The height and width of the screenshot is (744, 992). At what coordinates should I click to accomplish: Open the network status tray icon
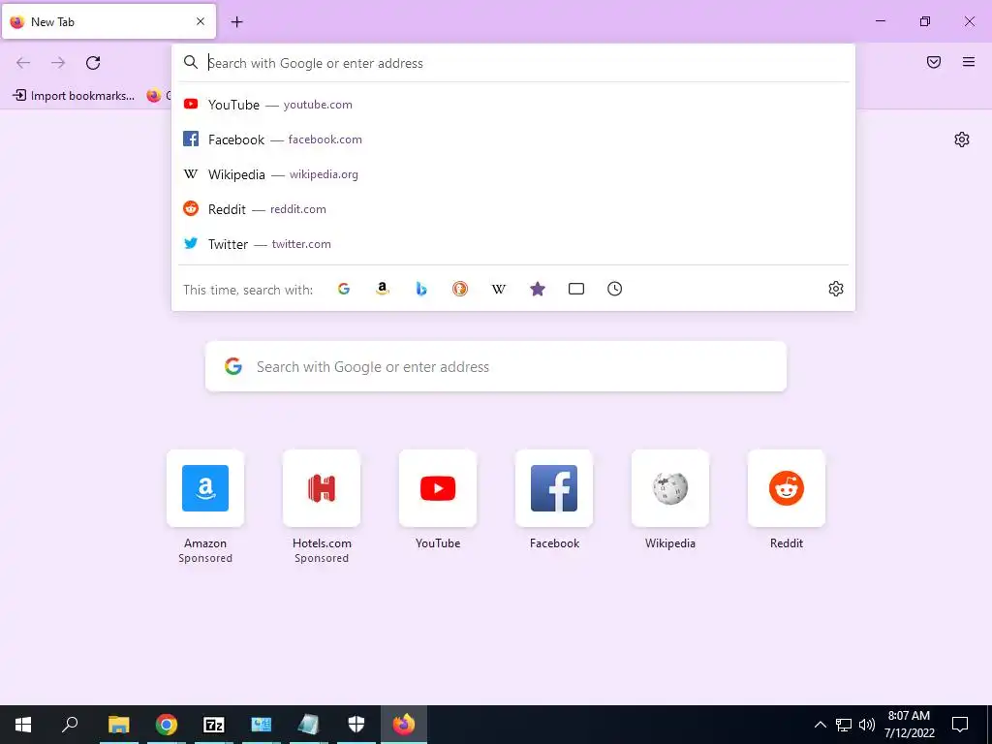(844, 725)
